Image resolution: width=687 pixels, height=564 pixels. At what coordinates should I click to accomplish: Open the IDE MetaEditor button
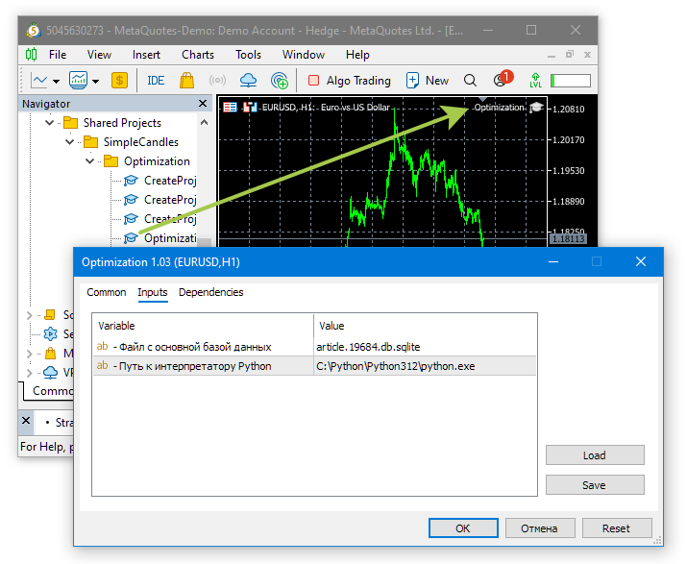coord(156,81)
